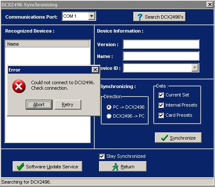Disable the Card Presets checkbox

click(x=161, y=115)
